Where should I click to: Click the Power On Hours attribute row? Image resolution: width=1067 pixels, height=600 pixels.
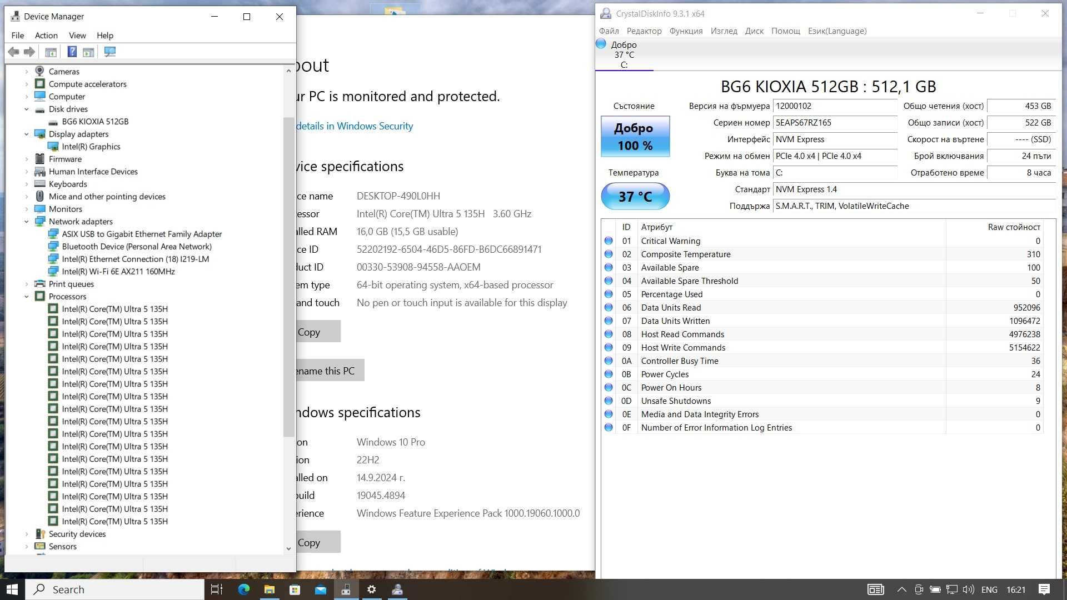822,387
